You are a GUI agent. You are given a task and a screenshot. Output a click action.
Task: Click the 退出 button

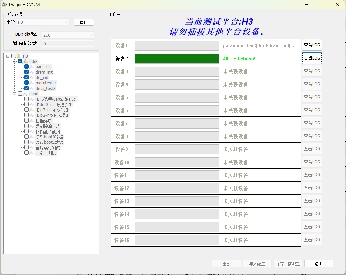click(318, 264)
